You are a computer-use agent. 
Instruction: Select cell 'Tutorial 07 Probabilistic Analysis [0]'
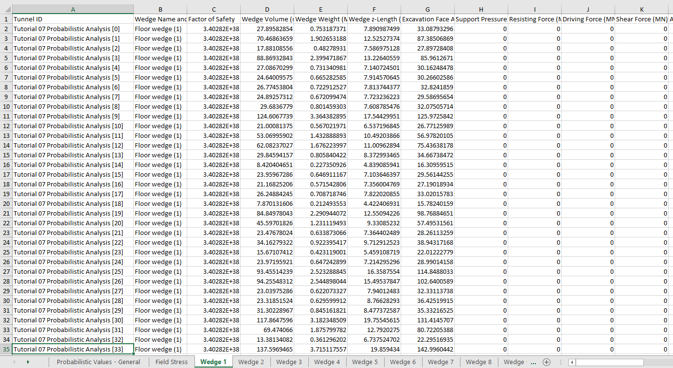click(x=73, y=29)
